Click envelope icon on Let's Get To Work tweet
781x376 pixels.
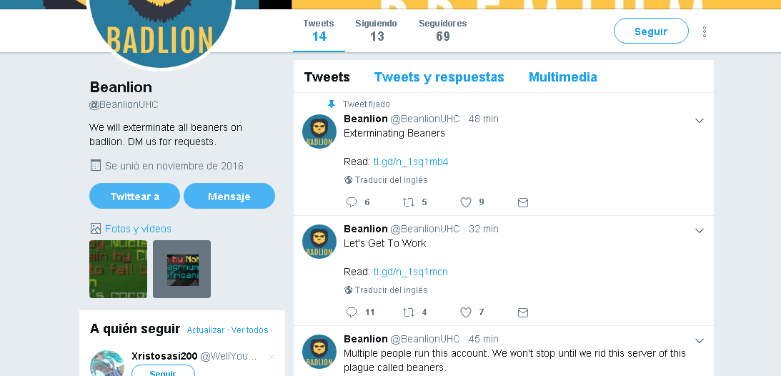click(522, 312)
